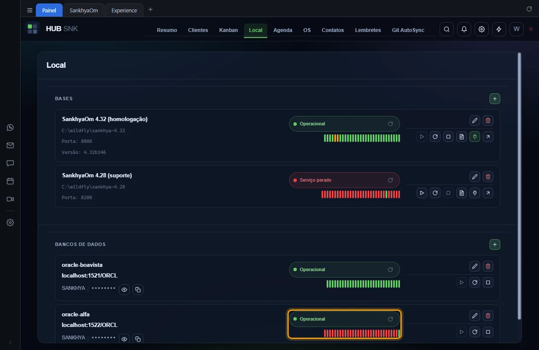Image resolution: width=539 pixels, height=350 pixels.
Task: Open the calendar icon in the sidebar
Action: 10,181
